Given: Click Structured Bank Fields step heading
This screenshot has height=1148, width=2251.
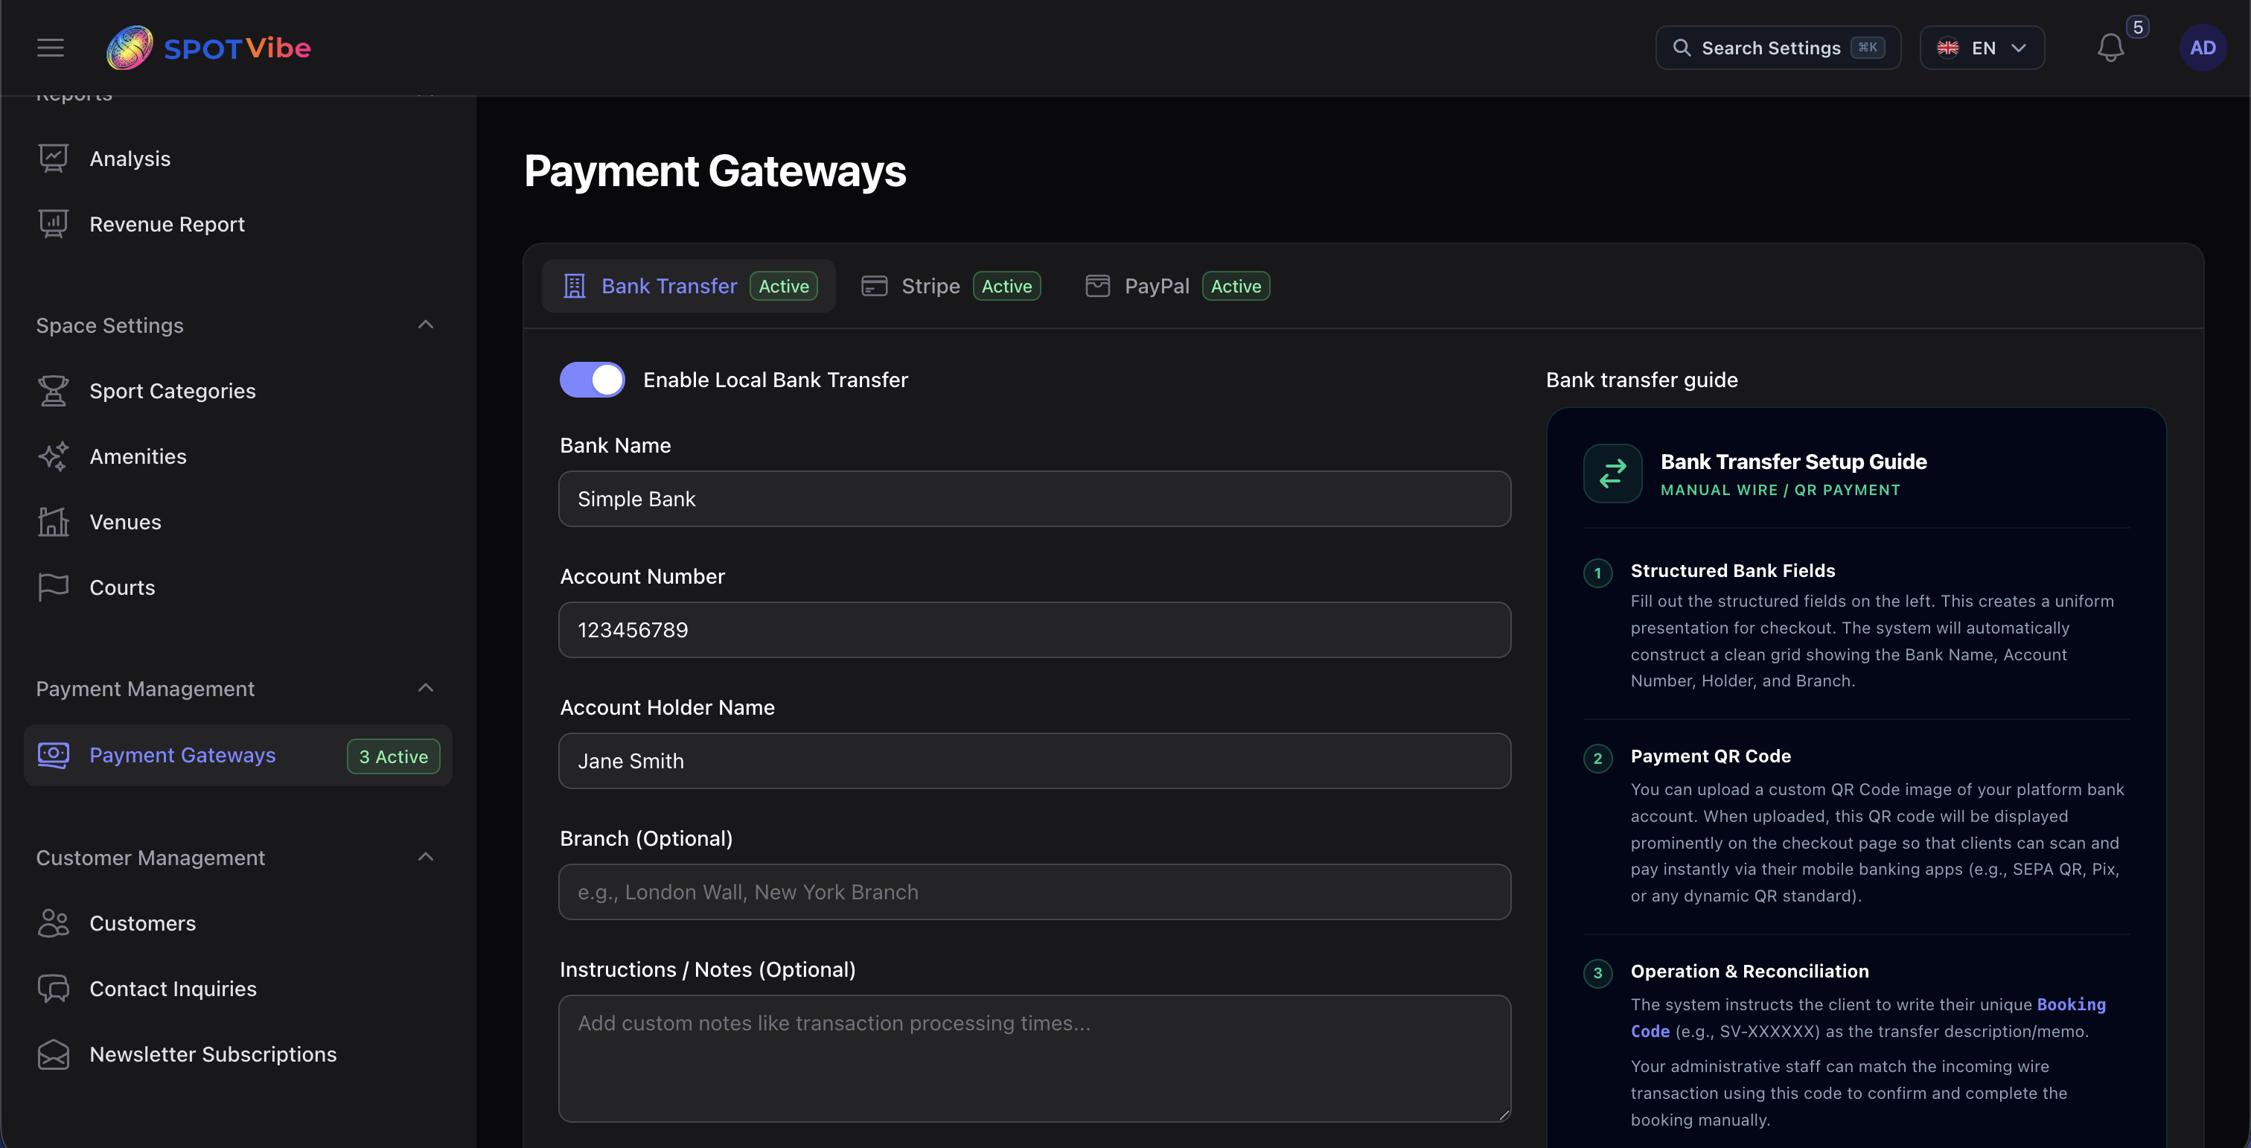Looking at the screenshot, I should pyautogui.click(x=1733, y=570).
